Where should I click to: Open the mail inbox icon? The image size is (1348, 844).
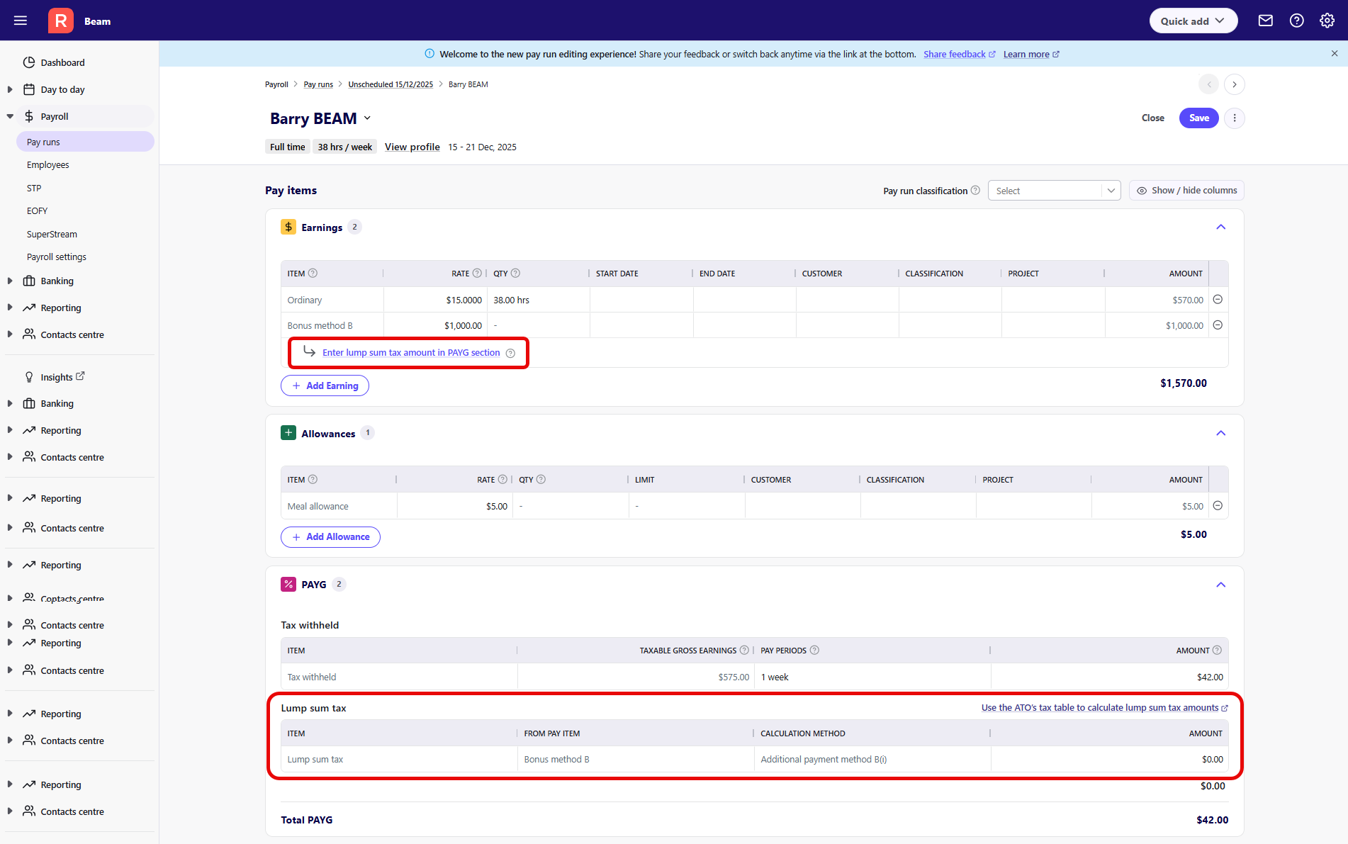(x=1265, y=21)
